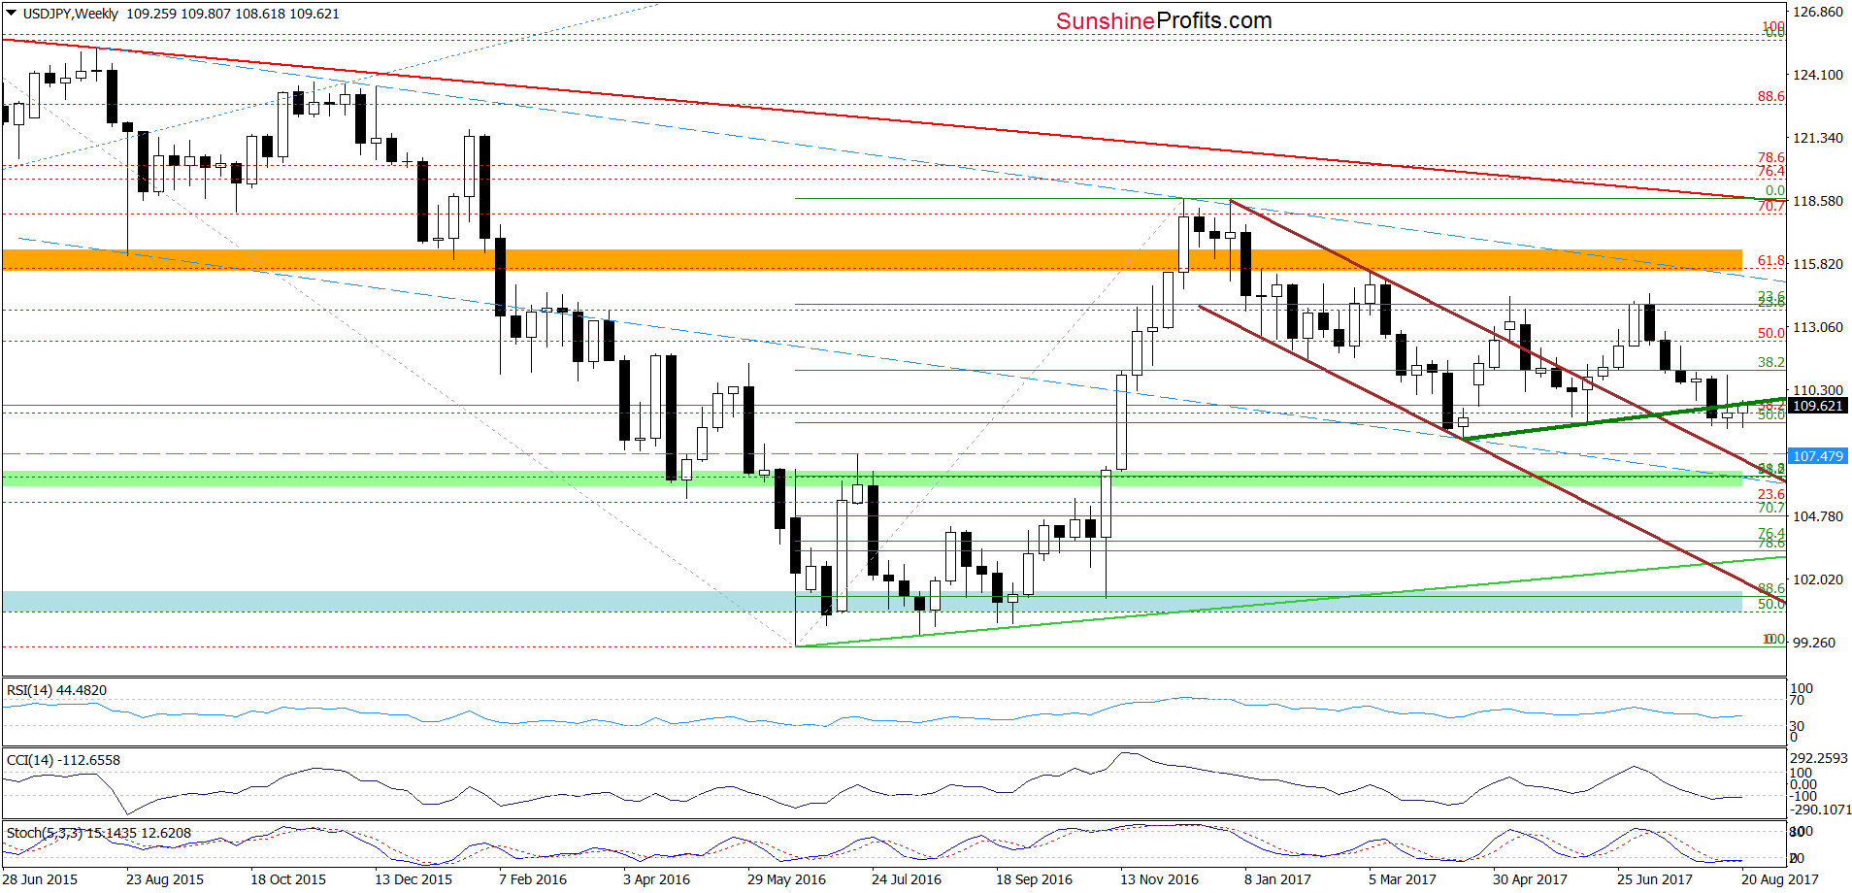Click the 8 Jan 2017 date label
Viewport: 1852px width, 893px height.
(x=1277, y=879)
